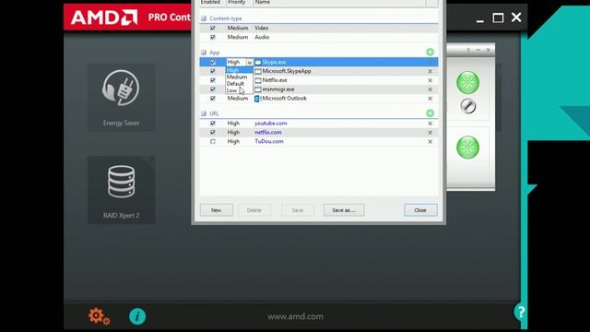The height and width of the screenshot is (332, 590).
Task: Click Medium priority of Microsoft Outlook row
Action: pos(238,99)
